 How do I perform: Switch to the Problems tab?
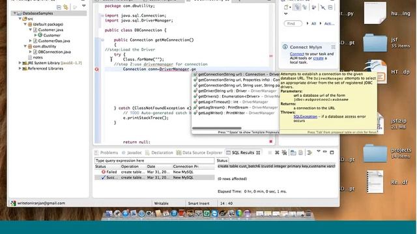[106, 153]
